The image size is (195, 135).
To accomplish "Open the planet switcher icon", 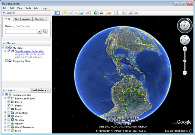I will click(x=109, y=13).
